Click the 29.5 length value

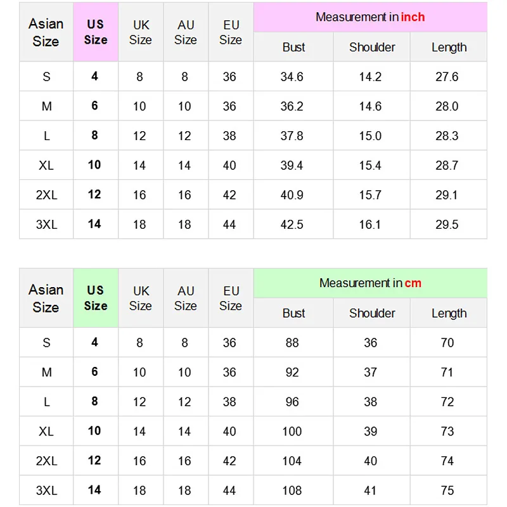pos(447,224)
